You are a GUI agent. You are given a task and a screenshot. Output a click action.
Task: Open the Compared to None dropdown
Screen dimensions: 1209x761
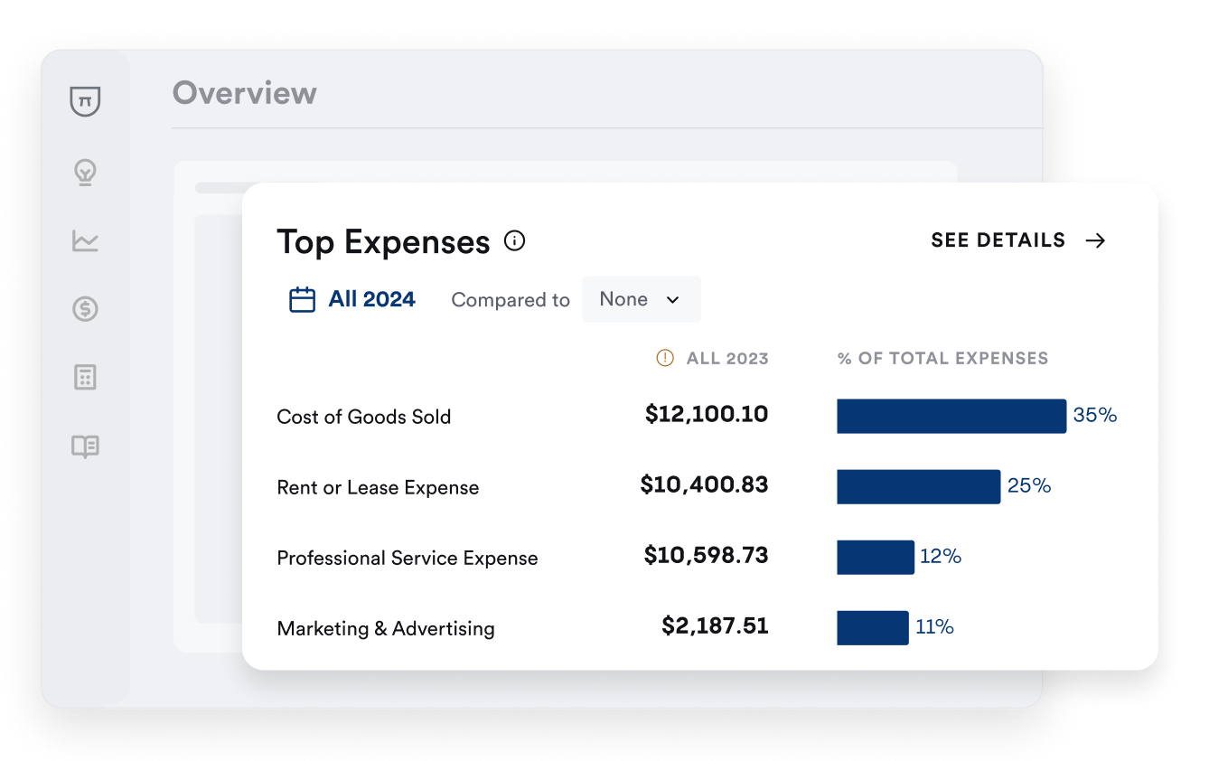(x=641, y=299)
